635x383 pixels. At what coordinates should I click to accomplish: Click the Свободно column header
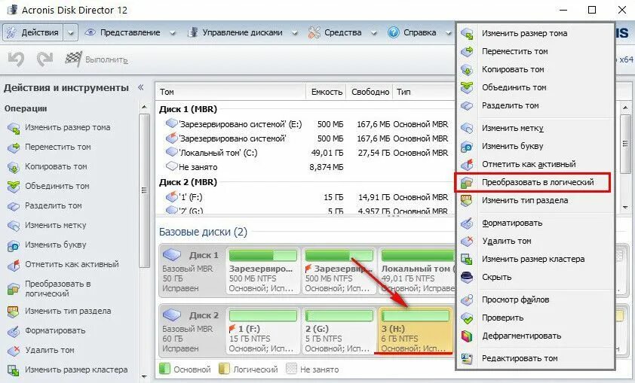[x=370, y=92]
